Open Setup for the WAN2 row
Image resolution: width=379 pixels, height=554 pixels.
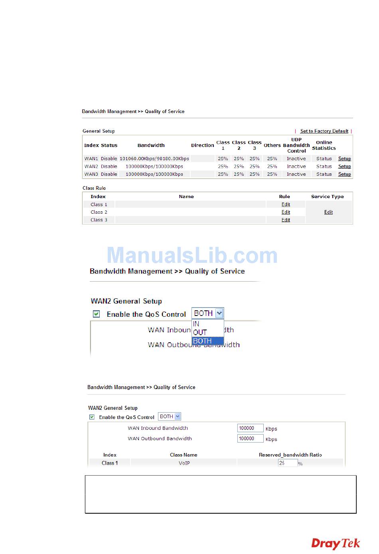[x=345, y=167]
